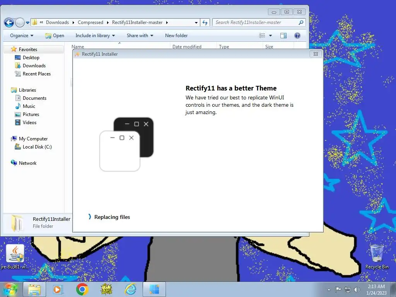Open the view options dropdown arrow
The image size is (396, 297).
(270, 36)
